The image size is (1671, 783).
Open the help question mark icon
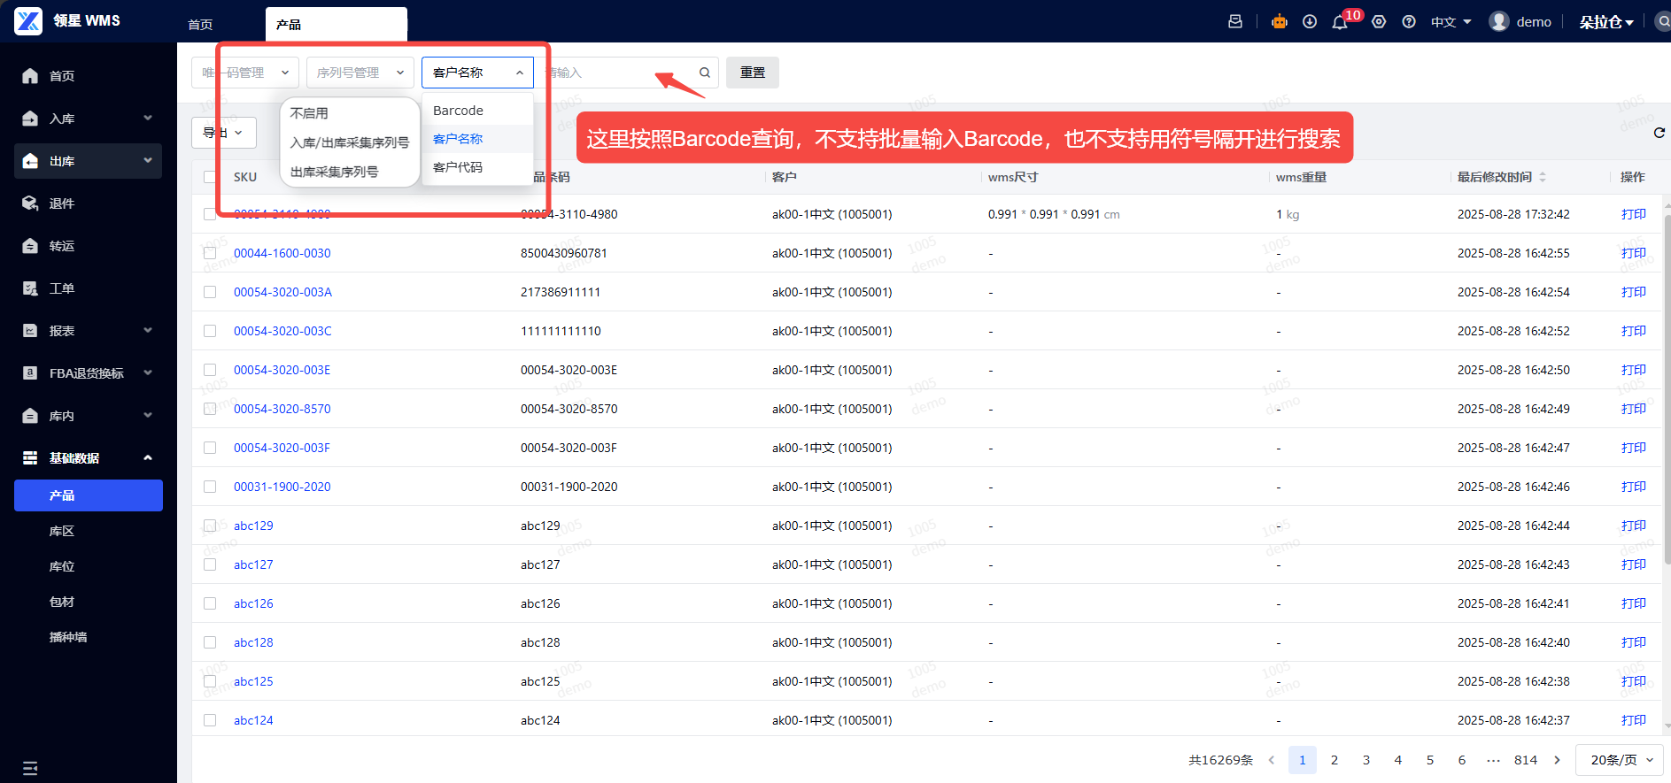click(1409, 21)
